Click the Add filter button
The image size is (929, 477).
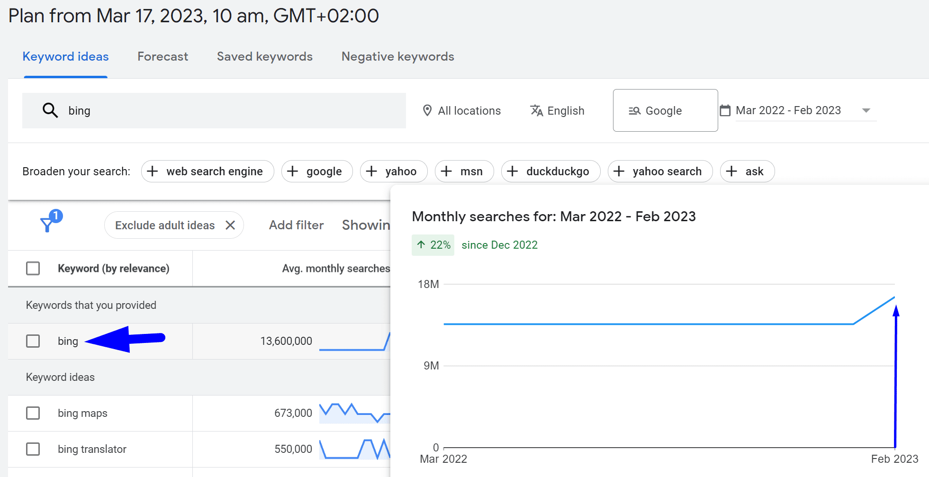coord(296,225)
